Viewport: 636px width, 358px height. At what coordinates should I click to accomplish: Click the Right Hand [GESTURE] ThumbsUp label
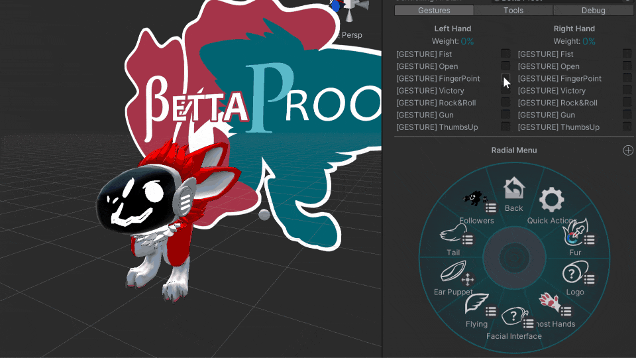pyautogui.click(x=558, y=127)
